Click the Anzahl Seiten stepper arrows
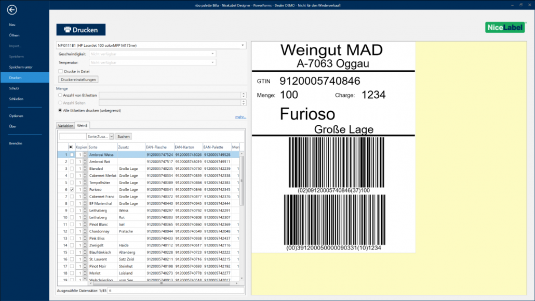The height and width of the screenshot is (301, 535). tap(243, 103)
